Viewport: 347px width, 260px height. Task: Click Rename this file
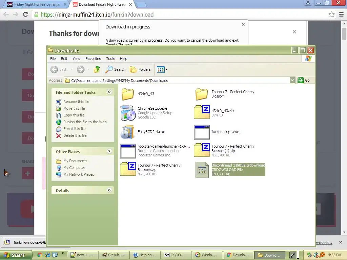(x=76, y=102)
